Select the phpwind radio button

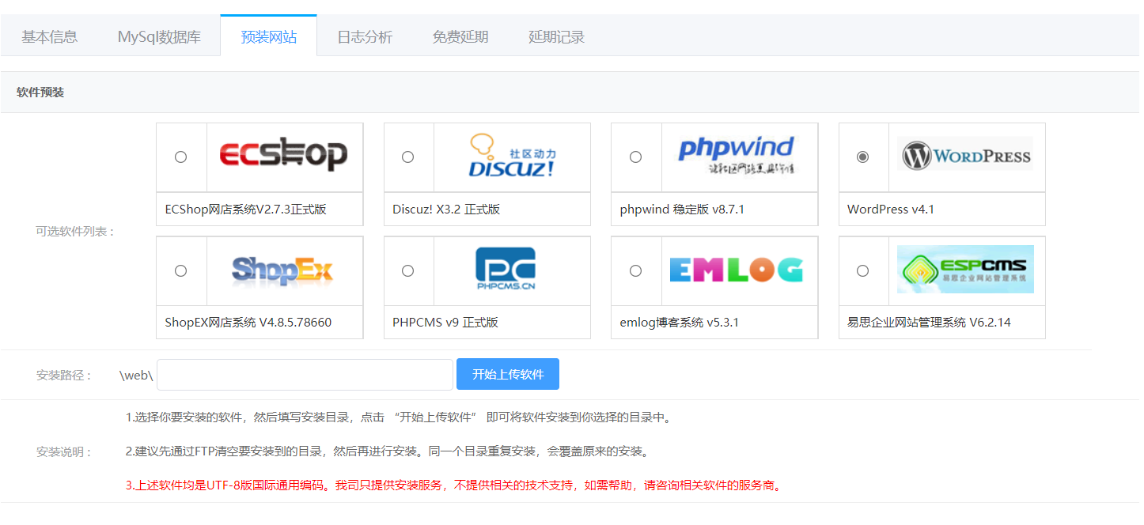[635, 157]
